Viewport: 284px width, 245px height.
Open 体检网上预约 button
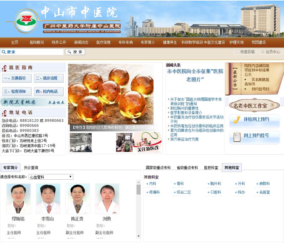click(x=254, y=121)
